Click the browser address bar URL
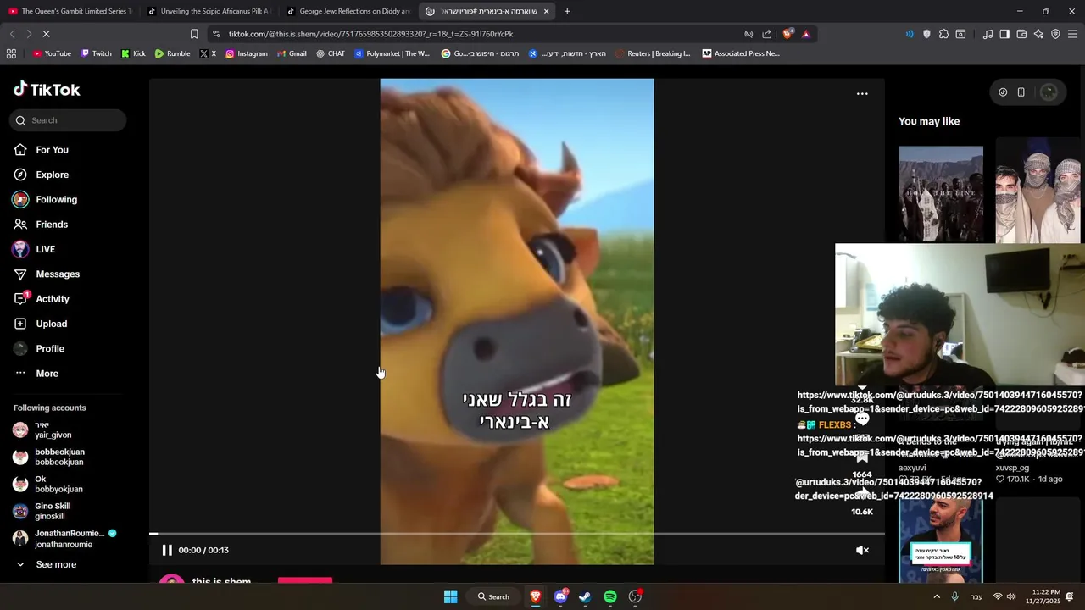Viewport: 1085px width, 610px height. [x=370, y=34]
